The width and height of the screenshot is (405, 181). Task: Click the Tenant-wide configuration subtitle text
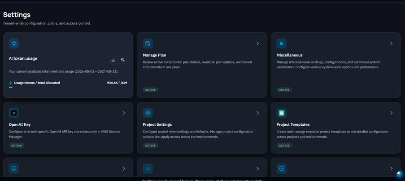coord(47,23)
